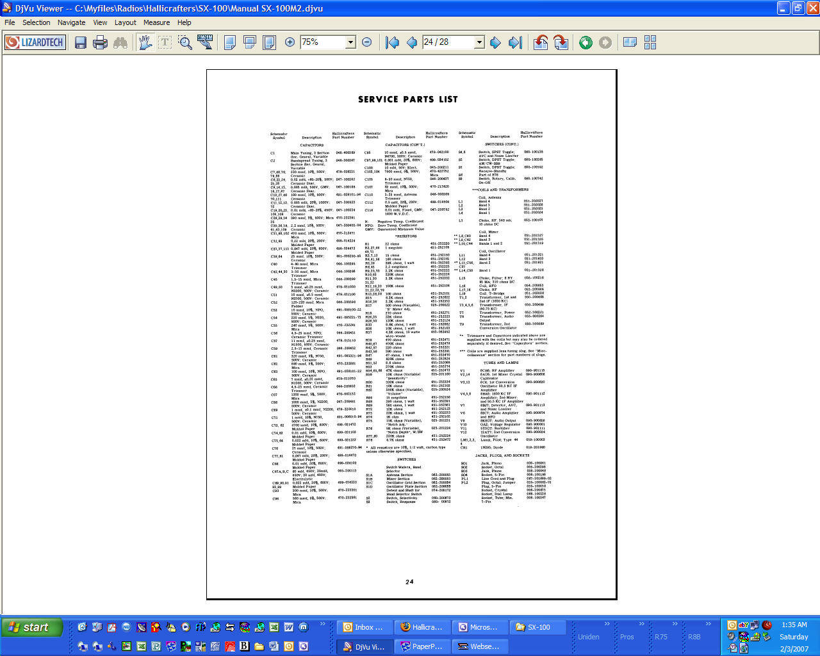Click the SERVICE PARTS LIST heading
The image size is (820, 656).
[408, 99]
